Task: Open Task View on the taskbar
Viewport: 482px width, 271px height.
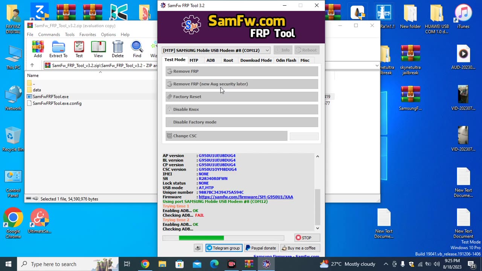Action: tap(127, 264)
